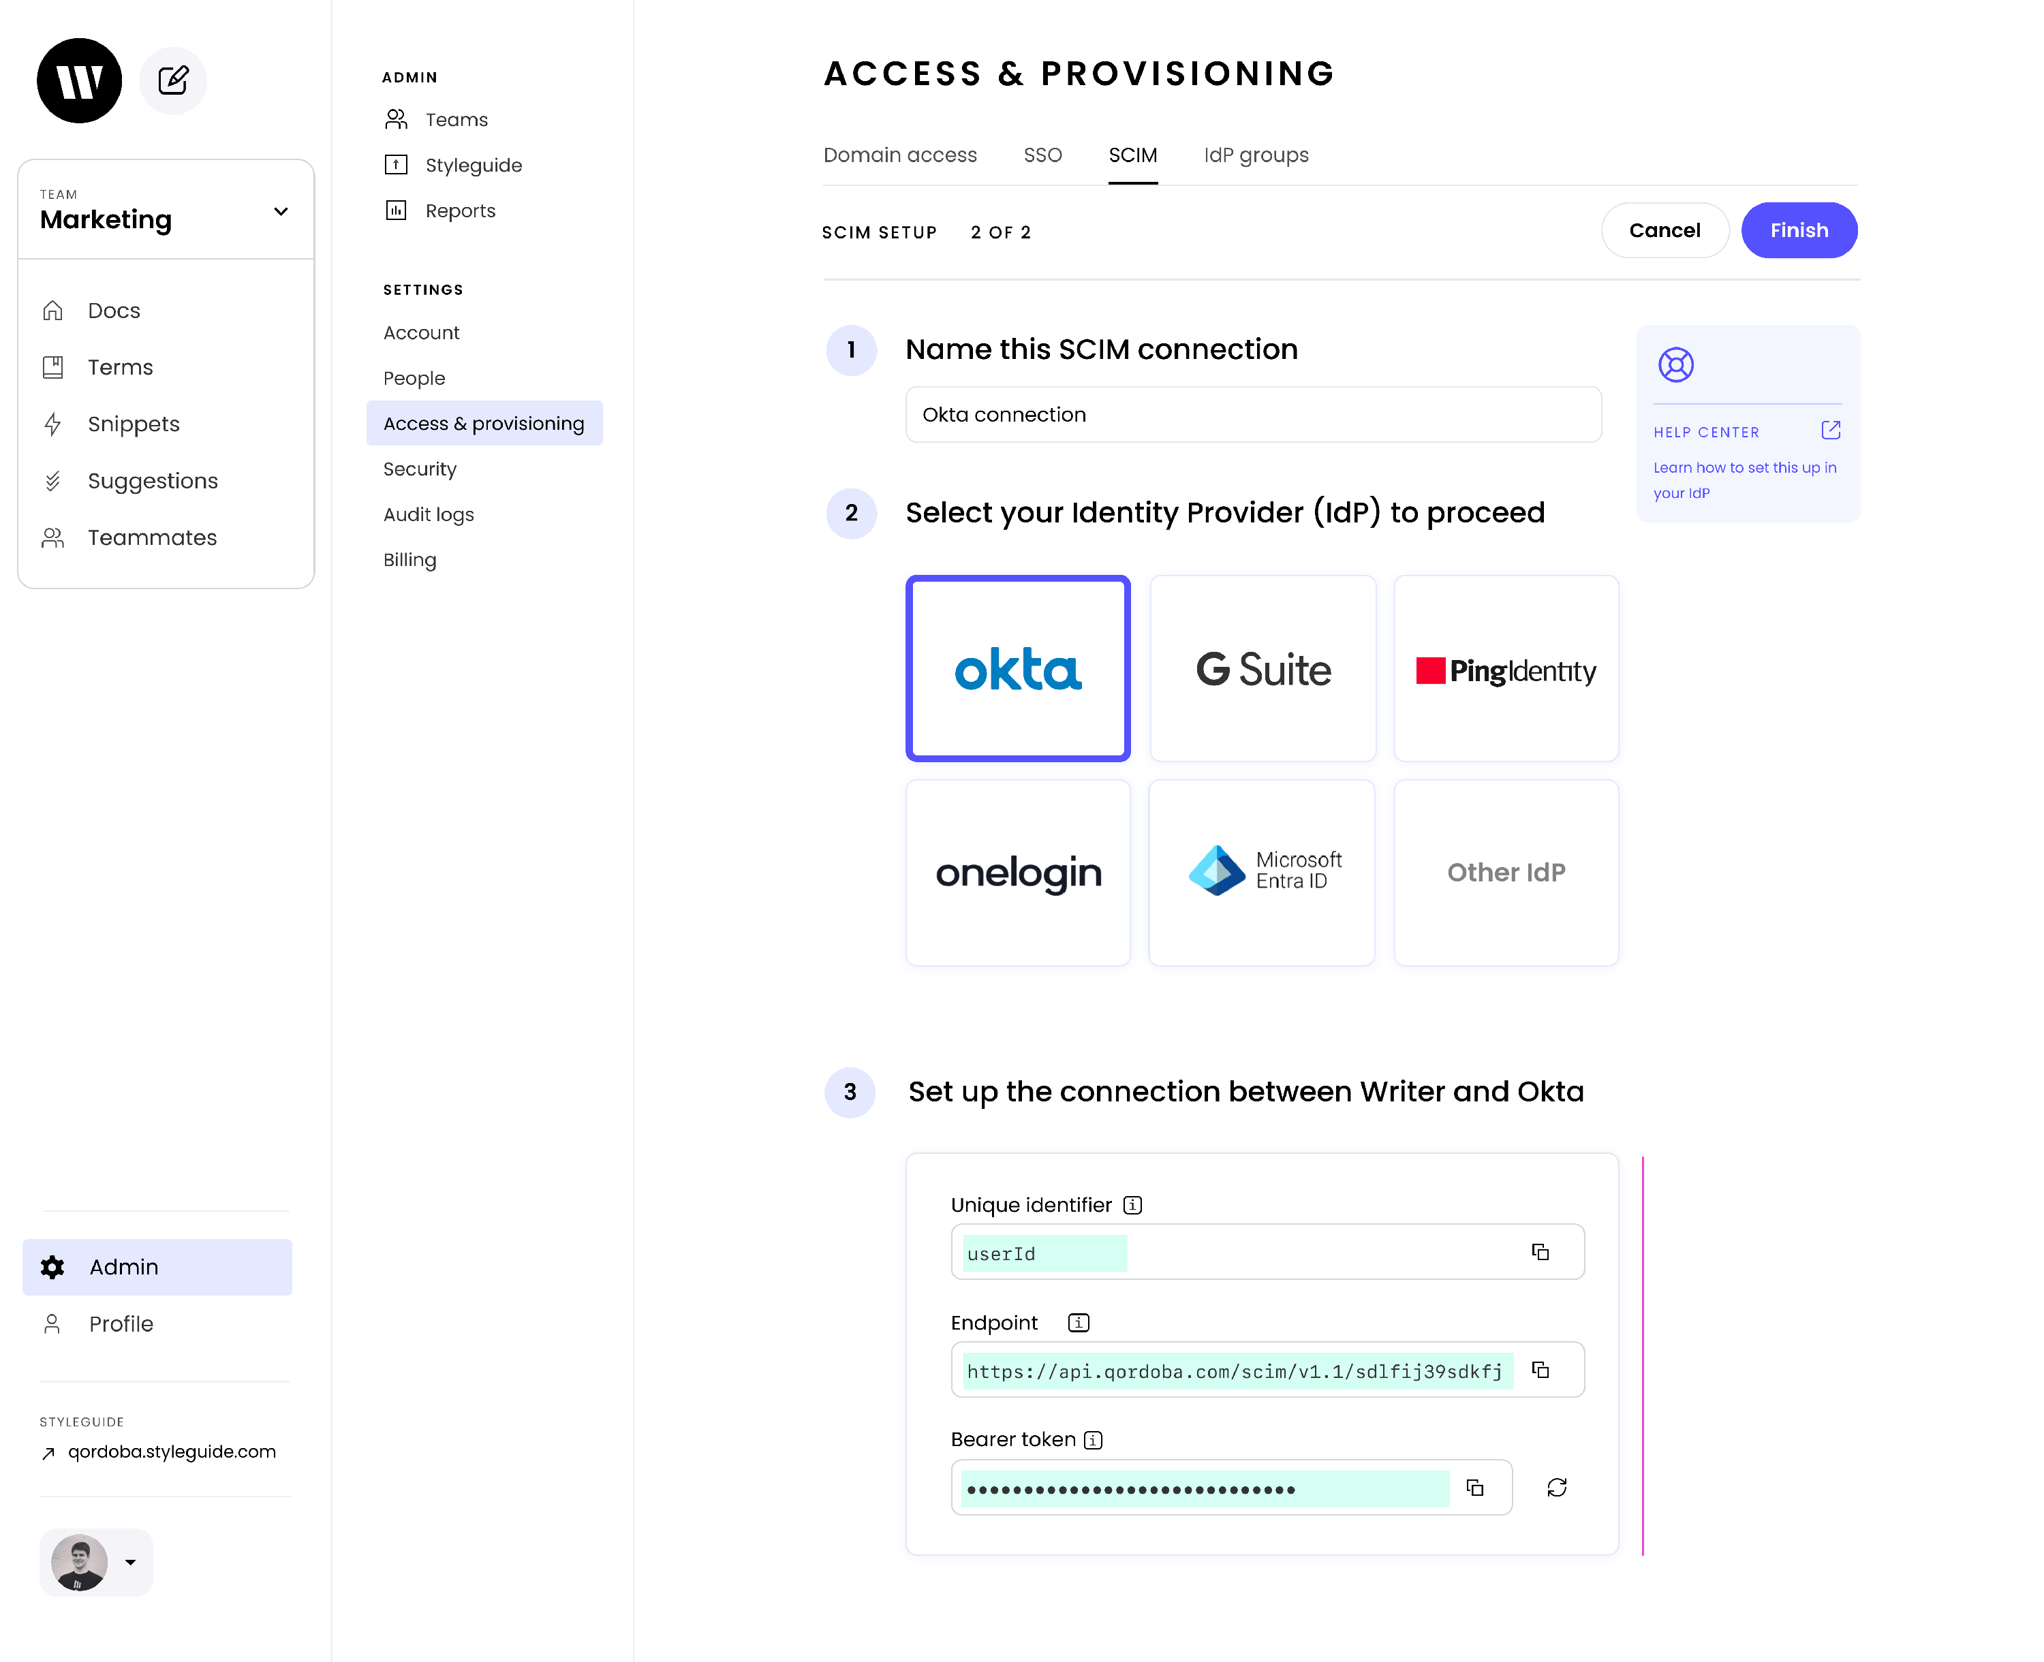The image size is (2044, 1662).
Task: Select Okta as identity provider
Action: pos(1018,668)
